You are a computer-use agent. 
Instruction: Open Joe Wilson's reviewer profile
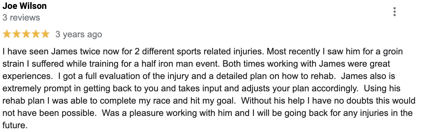[24, 6]
